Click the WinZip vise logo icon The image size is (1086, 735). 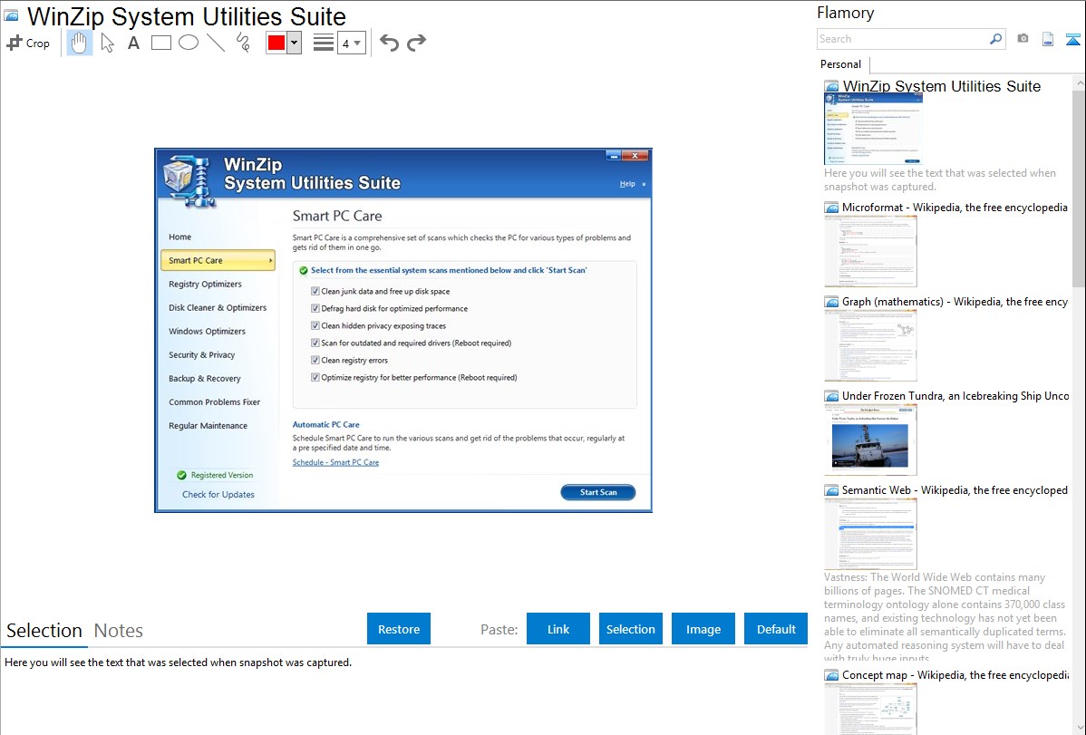click(x=189, y=181)
